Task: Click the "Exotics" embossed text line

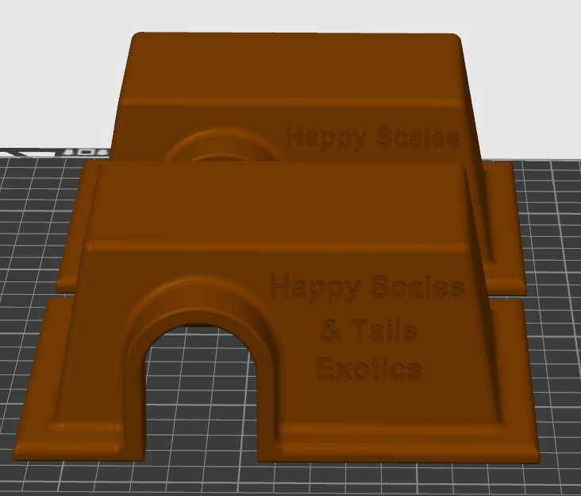Action: point(368,368)
